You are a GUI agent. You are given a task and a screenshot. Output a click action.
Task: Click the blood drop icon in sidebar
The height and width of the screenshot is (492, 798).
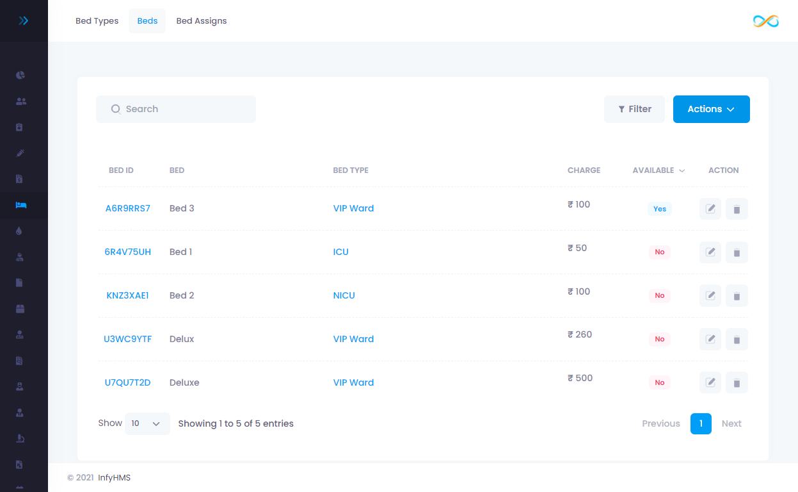tap(20, 231)
